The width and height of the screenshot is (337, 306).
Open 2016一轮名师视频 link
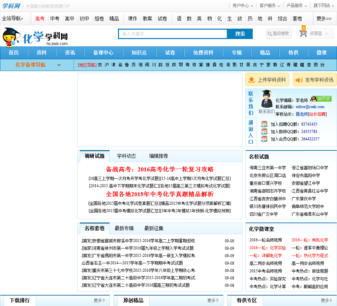(x=266, y=240)
